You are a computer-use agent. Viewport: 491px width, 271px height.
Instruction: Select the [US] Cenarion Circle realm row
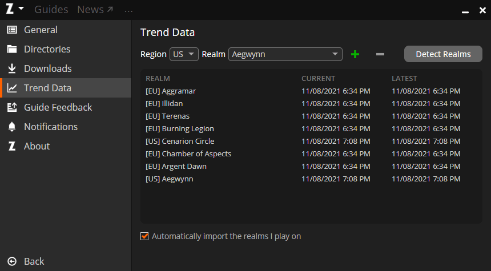311,141
